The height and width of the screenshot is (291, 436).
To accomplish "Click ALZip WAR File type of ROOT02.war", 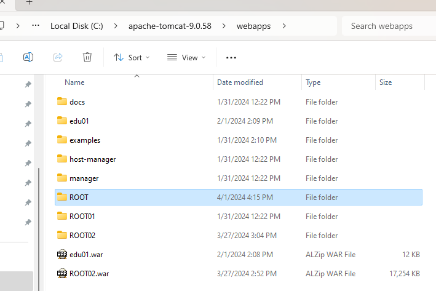I will pyautogui.click(x=331, y=274).
